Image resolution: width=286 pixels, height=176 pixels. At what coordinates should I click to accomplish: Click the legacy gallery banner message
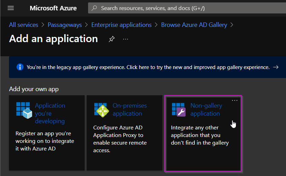[x=148, y=67]
